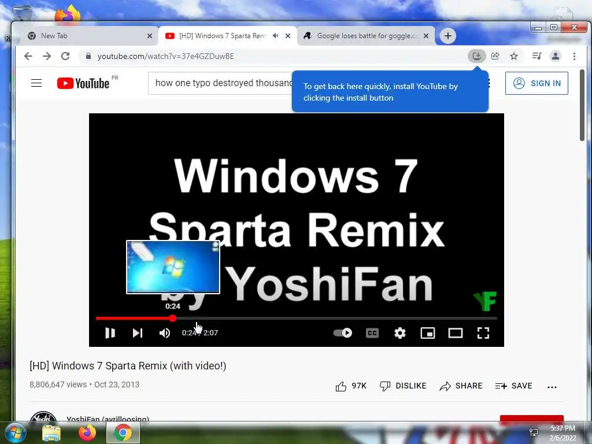The image size is (592, 444).
Task: Switch to miniplayer mode
Action: tap(428, 332)
